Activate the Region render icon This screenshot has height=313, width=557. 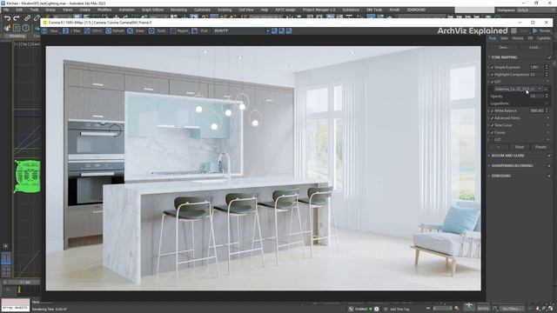pyautogui.click(x=173, y=31)
